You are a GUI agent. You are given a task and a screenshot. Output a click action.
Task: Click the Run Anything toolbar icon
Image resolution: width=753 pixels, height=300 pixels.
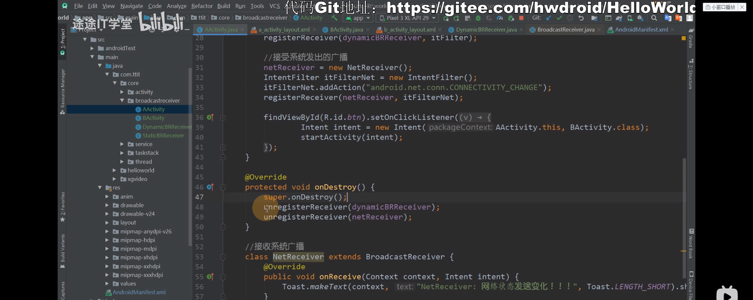[x=607, y=18]
